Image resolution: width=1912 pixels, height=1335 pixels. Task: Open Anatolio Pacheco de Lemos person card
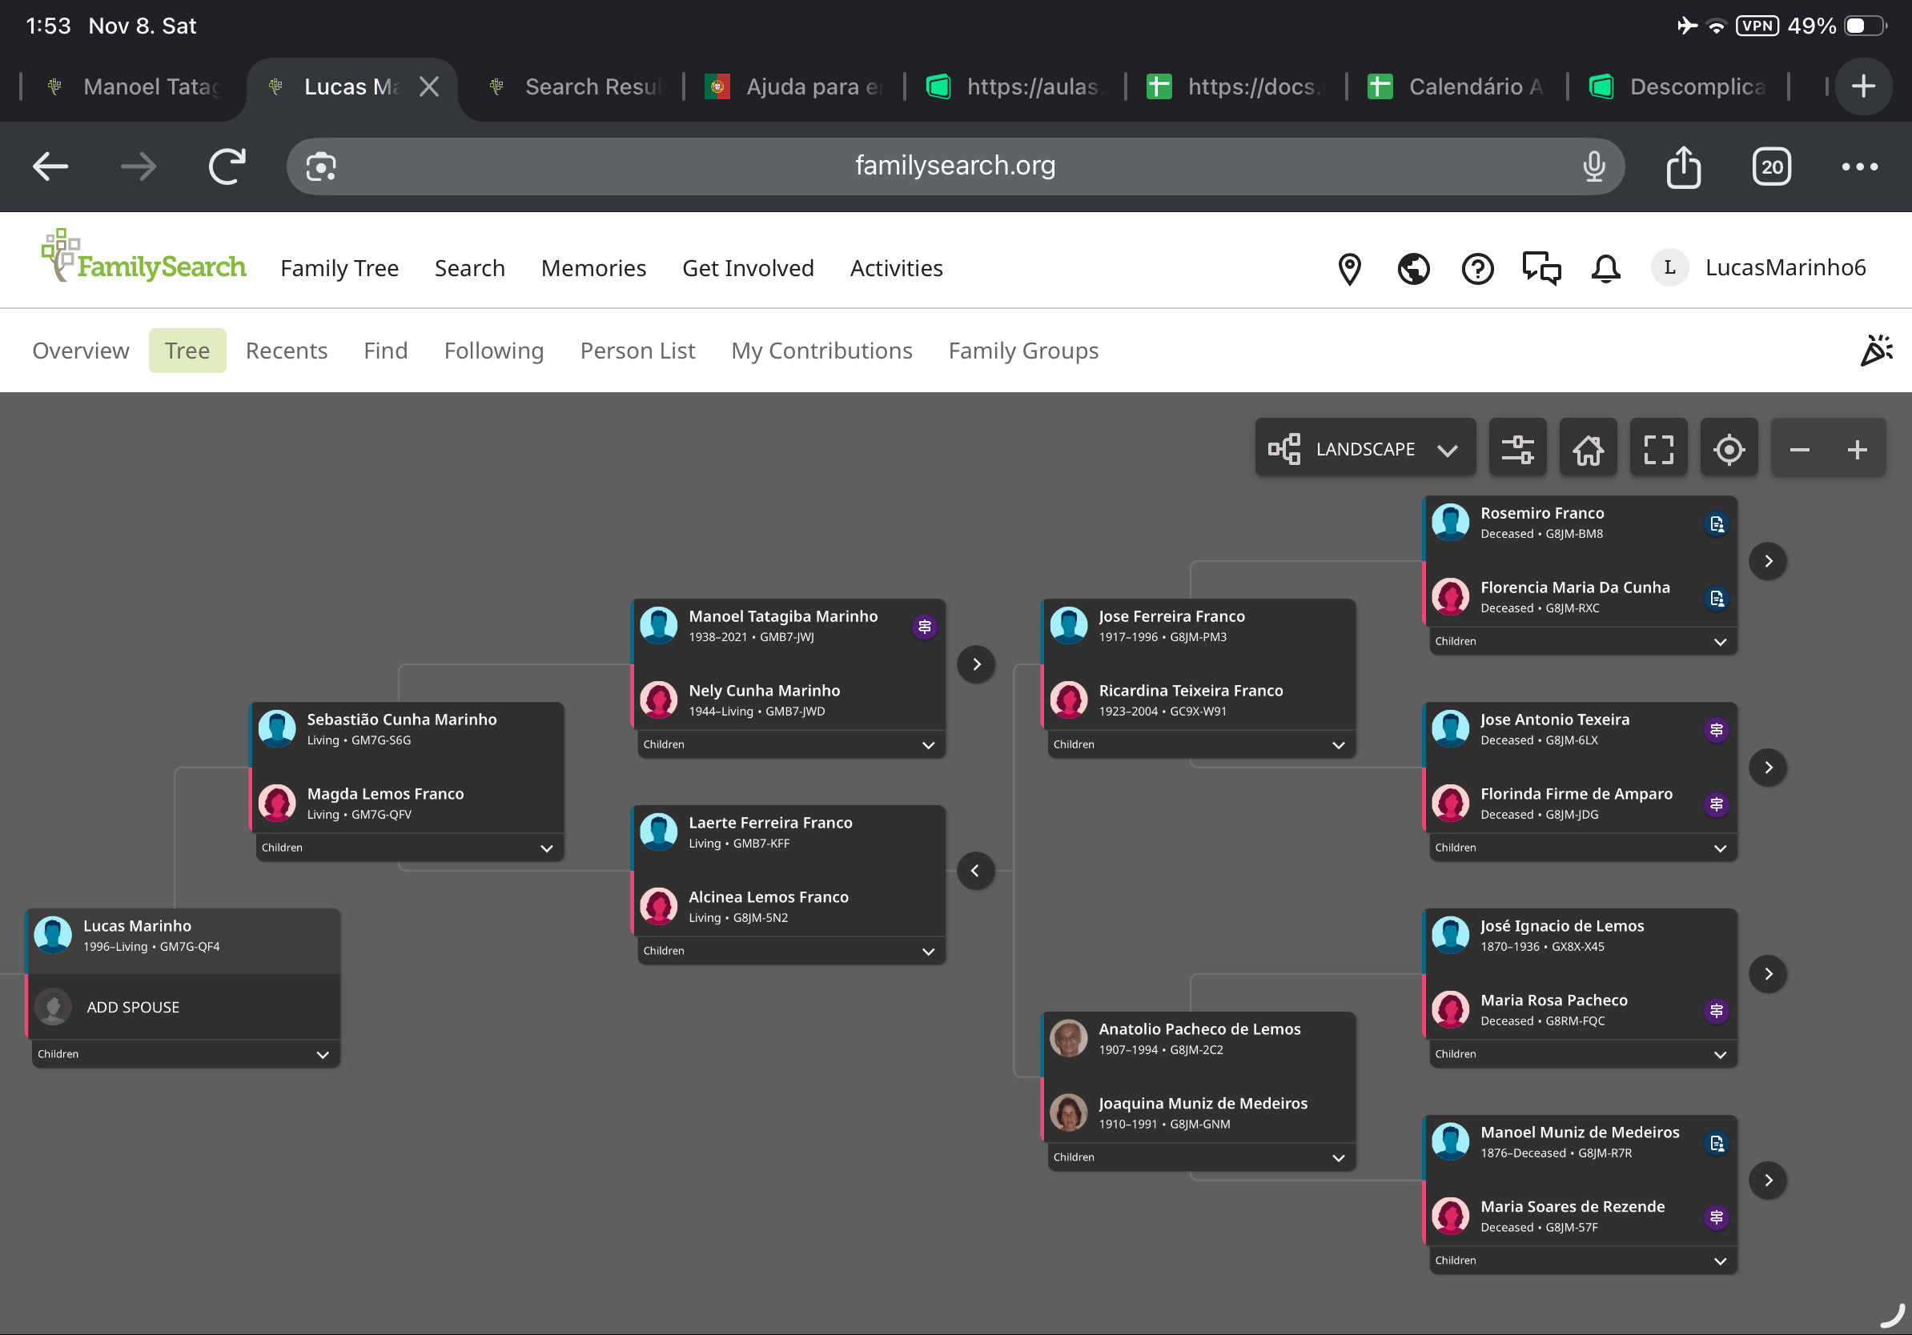[x=1199, y=1029]
